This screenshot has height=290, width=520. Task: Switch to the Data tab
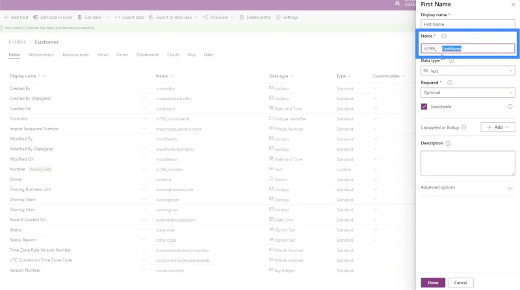point(208,55)
